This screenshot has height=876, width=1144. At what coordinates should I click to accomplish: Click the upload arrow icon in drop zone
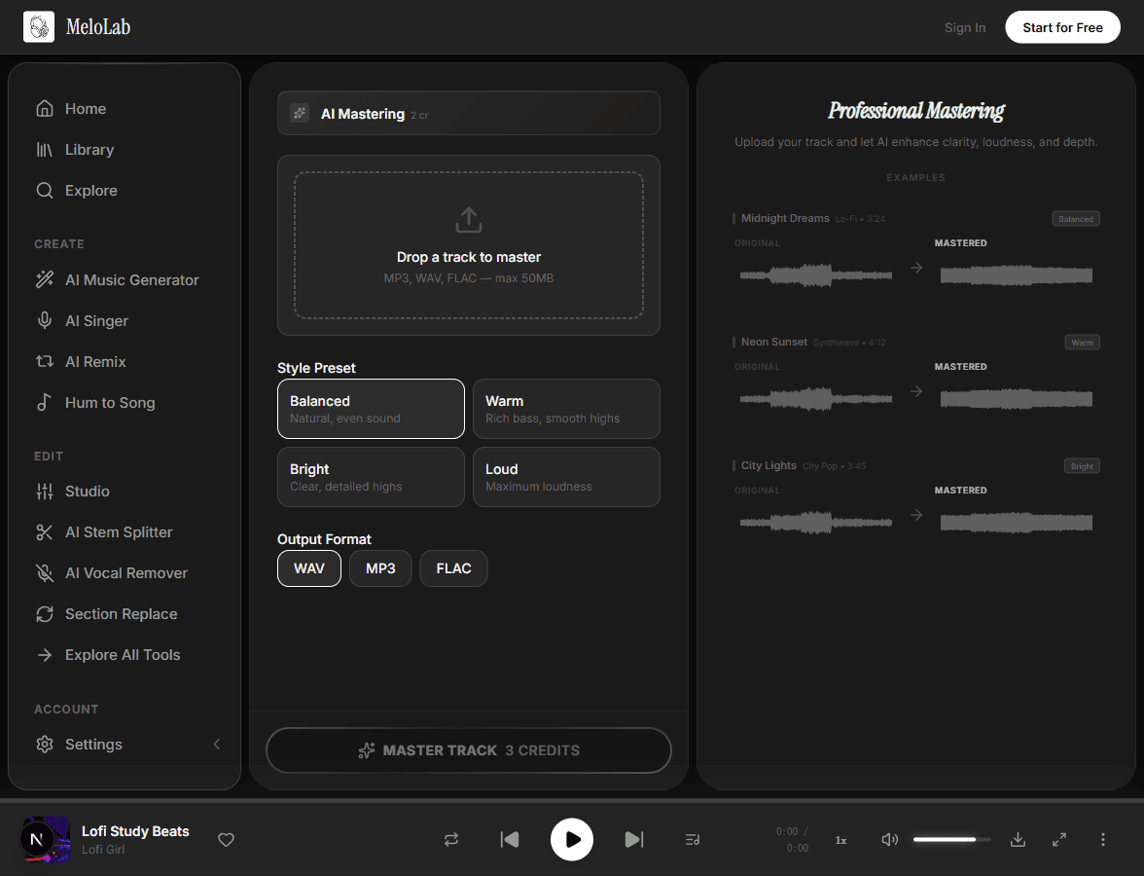click(x=469, y=219)
